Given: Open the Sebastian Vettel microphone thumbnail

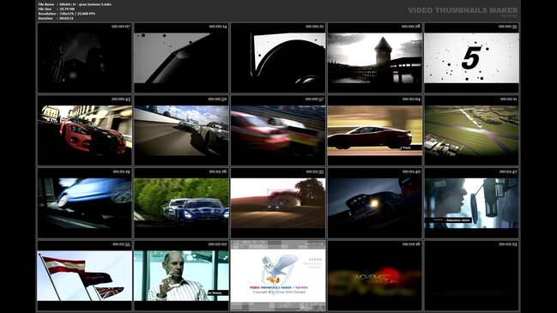Looking at the screenshot, I should (x=471, y=203).
